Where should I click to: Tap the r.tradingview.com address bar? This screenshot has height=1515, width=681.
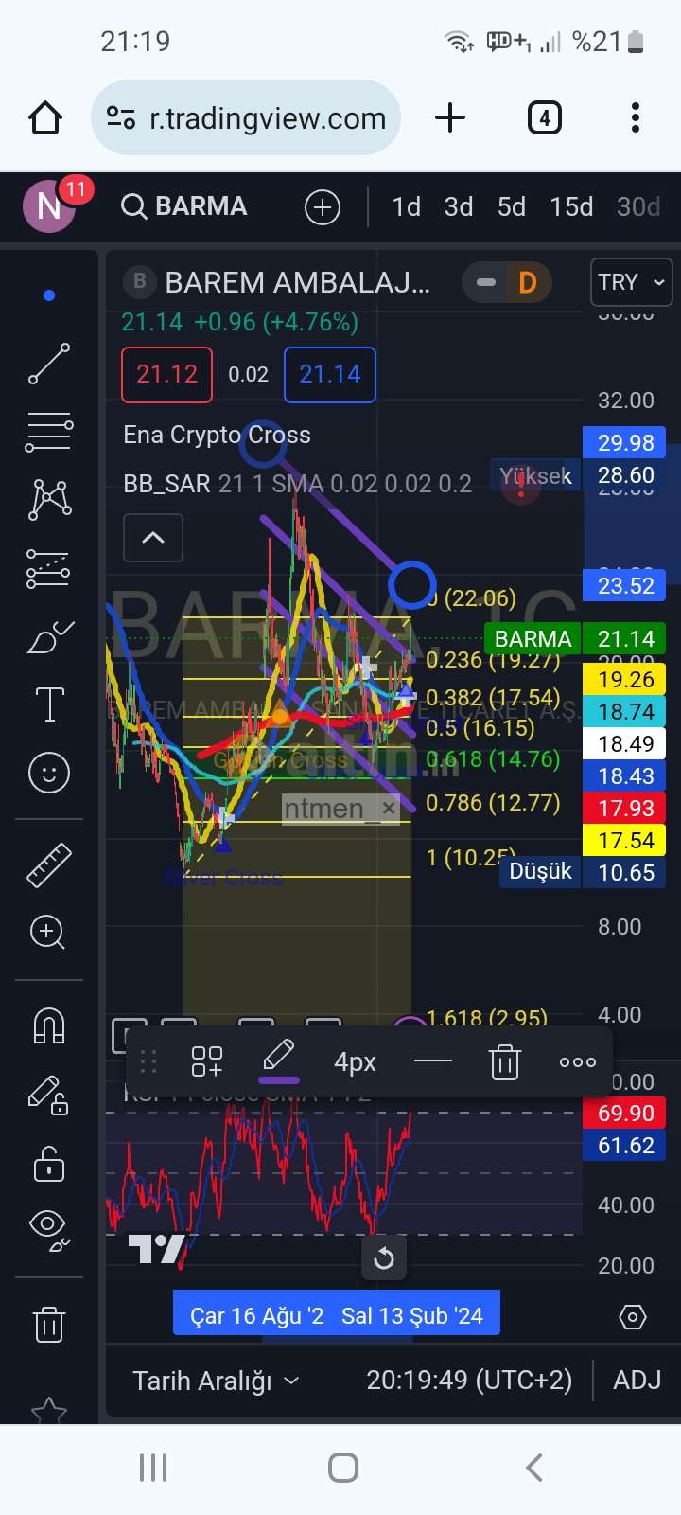(246, 118)
